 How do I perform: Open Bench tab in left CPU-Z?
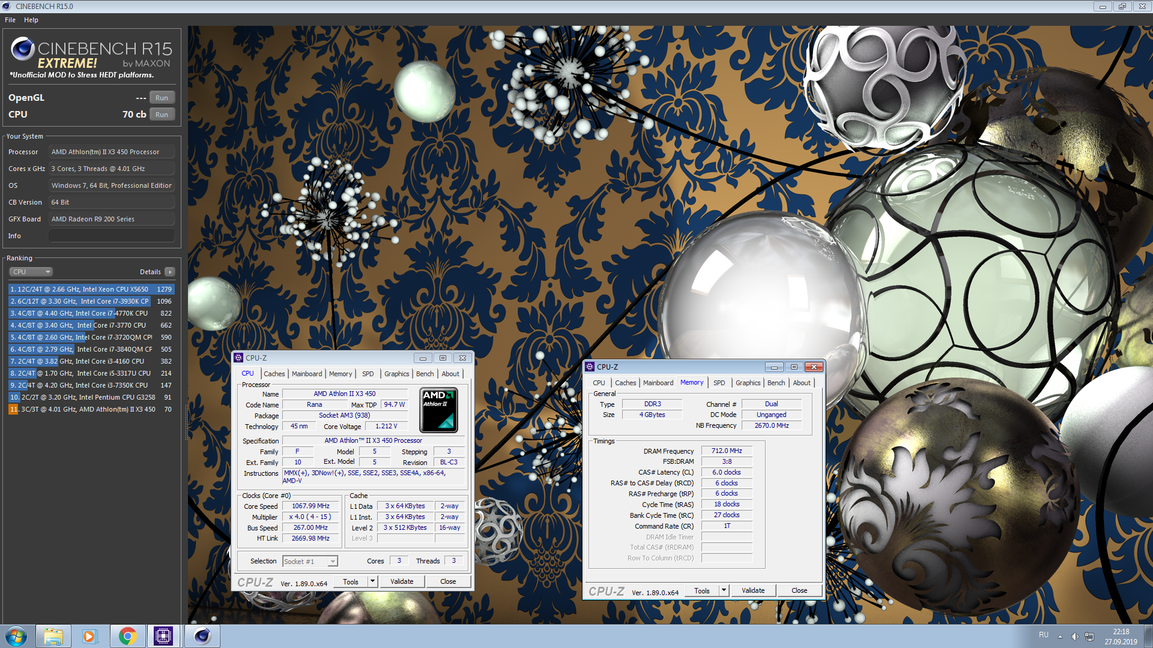click(425, 374)
